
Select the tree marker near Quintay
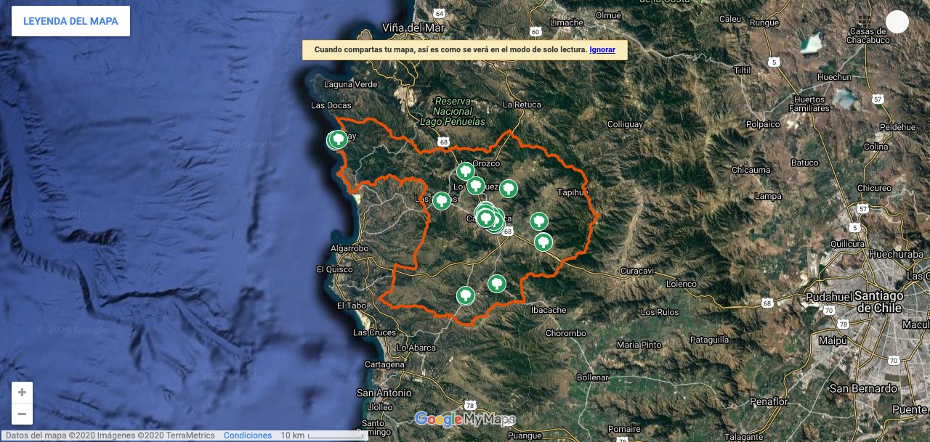(x=337, y=139)
